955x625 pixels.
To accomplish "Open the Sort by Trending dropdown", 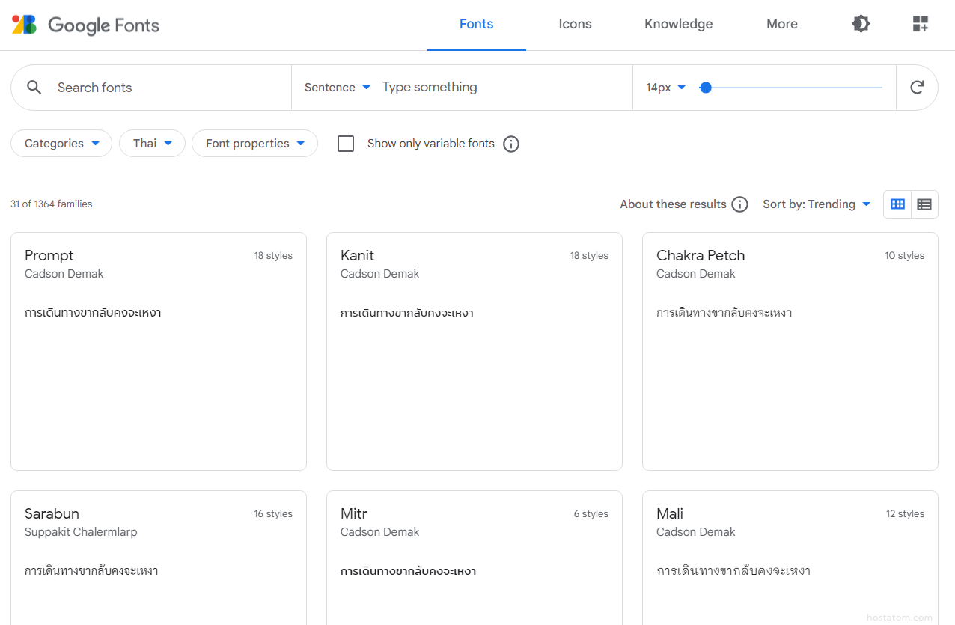I will coord(816,204).
